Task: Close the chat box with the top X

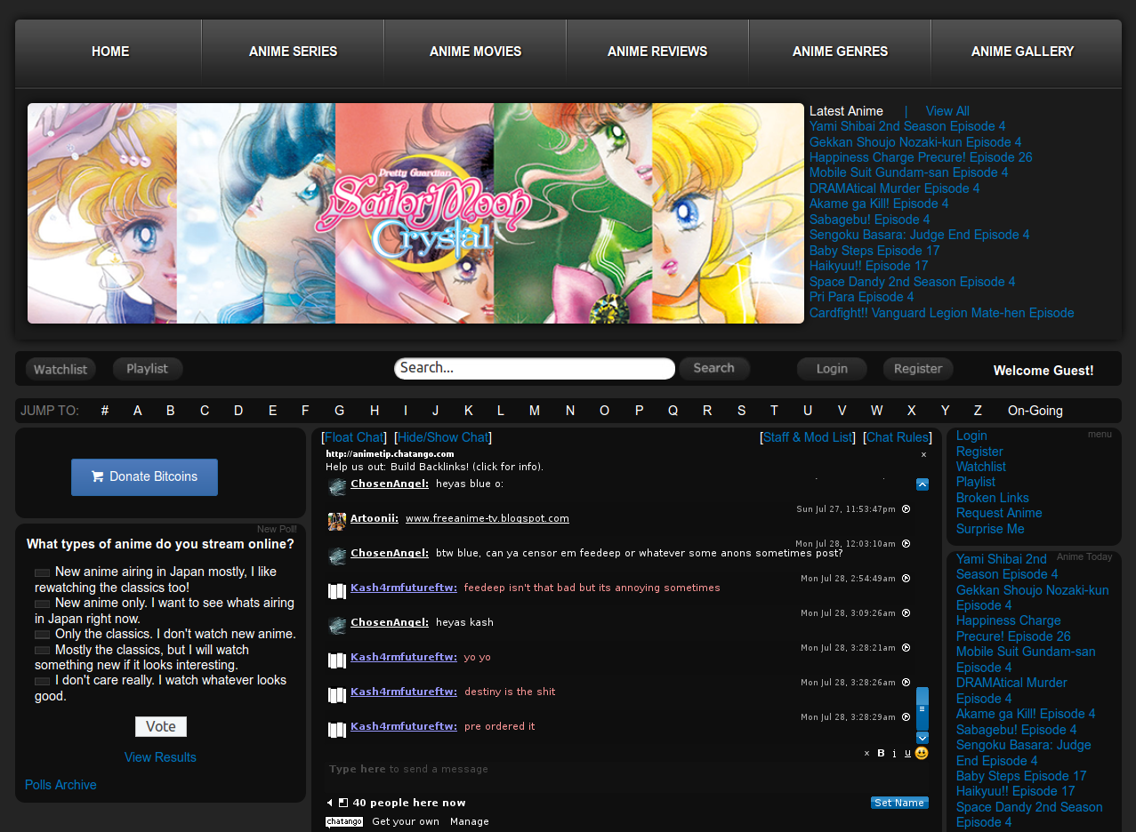Action: point(923,454)
